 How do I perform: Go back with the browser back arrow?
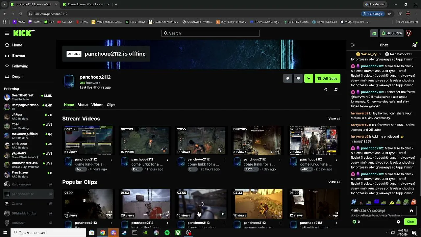[x=5, y=14]
